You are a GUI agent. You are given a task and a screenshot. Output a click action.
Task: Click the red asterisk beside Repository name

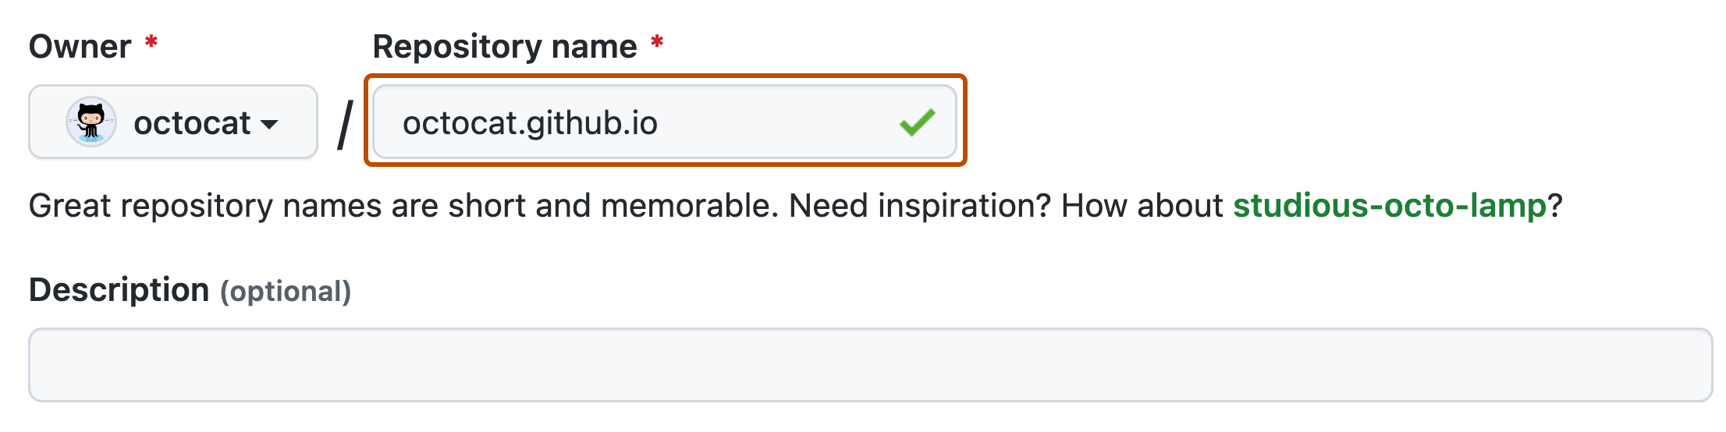pyautogui.click(x=657, y=42)
